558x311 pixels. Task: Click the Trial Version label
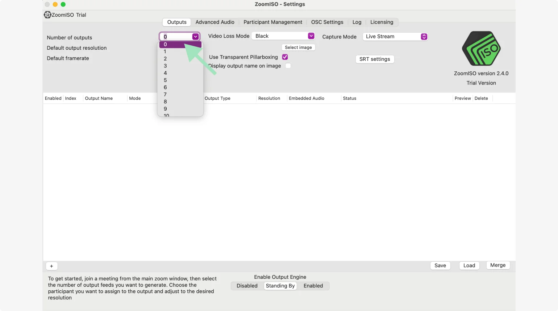(x=481, y=83)
